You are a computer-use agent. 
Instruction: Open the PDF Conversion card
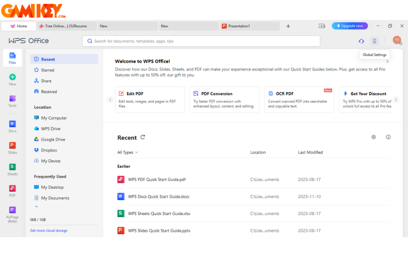coord(224,99)
